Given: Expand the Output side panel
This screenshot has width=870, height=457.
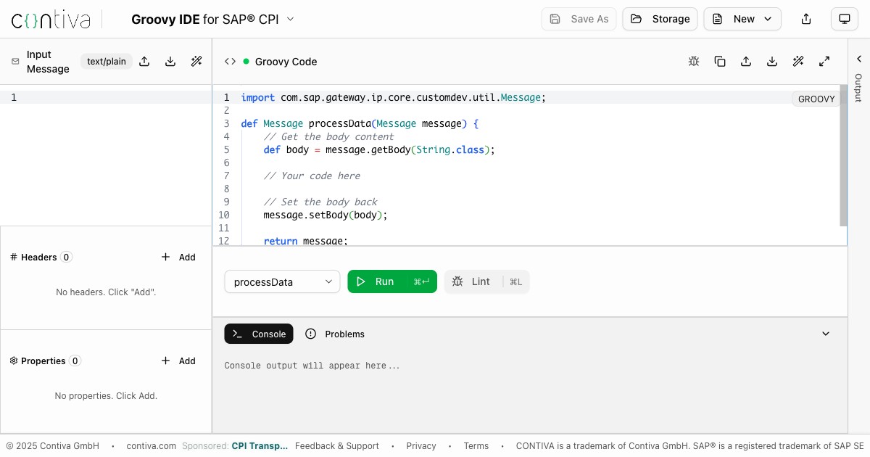Looking at the screenshot, I should [858, 59].
